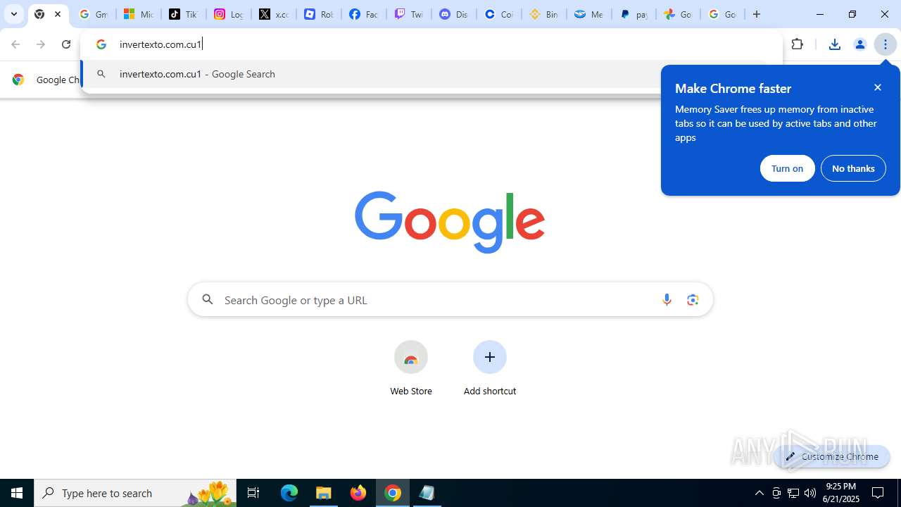Switch to the PayPal tab
The height and width of the screenshot is (507, 901).
point(634,14)
